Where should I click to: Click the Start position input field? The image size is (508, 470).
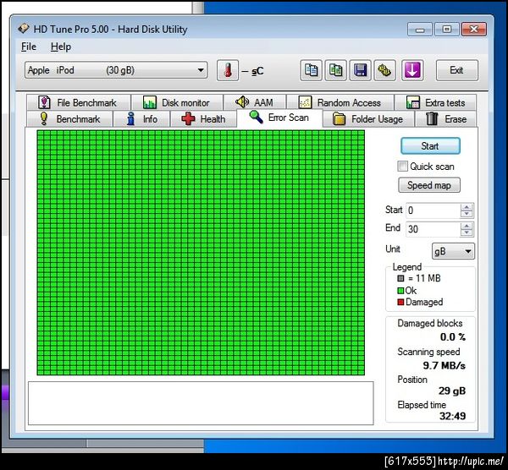433,210
